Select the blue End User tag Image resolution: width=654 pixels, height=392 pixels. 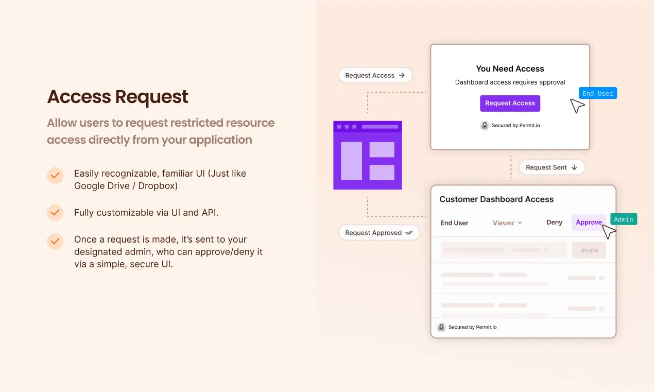pos(597,93)
